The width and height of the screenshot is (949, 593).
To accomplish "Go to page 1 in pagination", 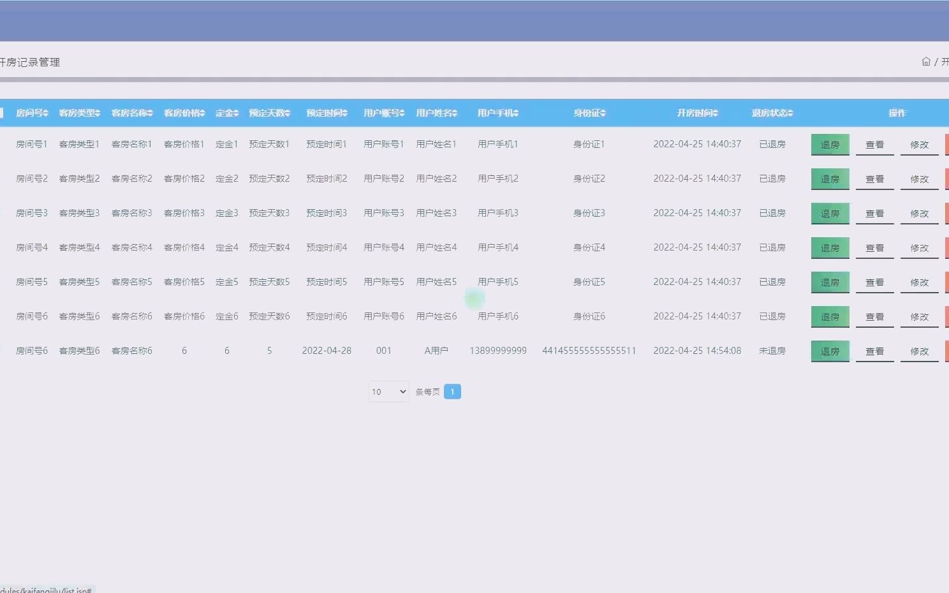I will 452,392.
